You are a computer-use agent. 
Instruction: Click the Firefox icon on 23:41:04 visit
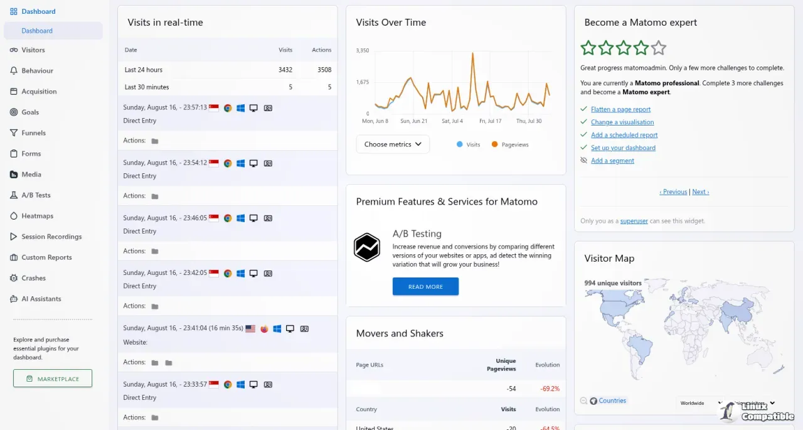pyautogui.click(x=264, y=328)
